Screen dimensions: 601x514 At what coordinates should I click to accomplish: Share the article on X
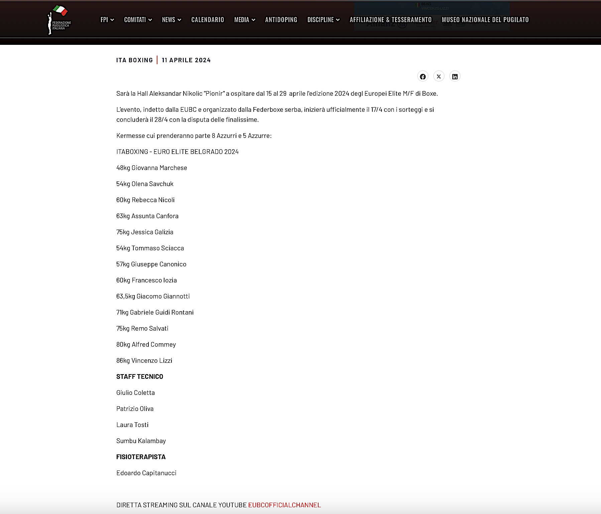tap(439, 77)
